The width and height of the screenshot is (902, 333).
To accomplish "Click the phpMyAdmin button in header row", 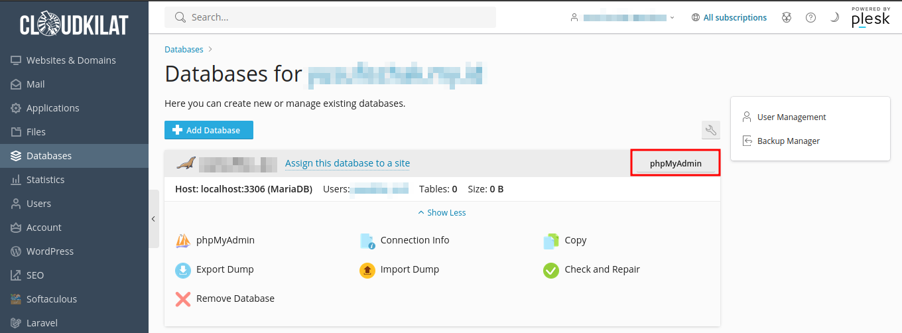I will (675, 163).
